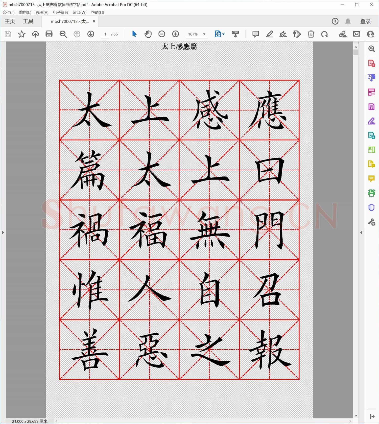The image size is (379, 424).
Task: Close the mbsh7000715 document tab
Action: (94, 21)
